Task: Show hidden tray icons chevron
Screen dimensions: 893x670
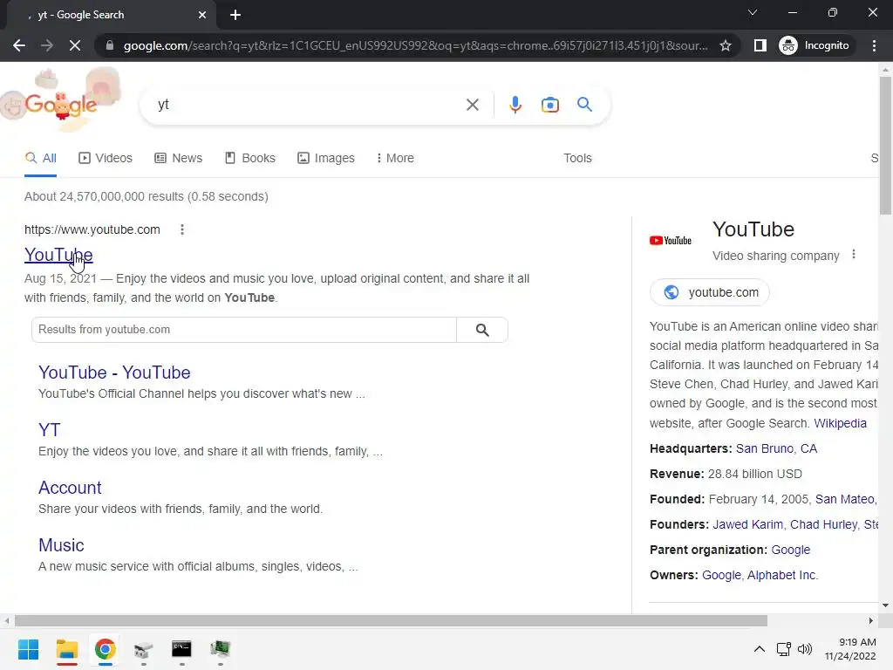Action: 760,649
